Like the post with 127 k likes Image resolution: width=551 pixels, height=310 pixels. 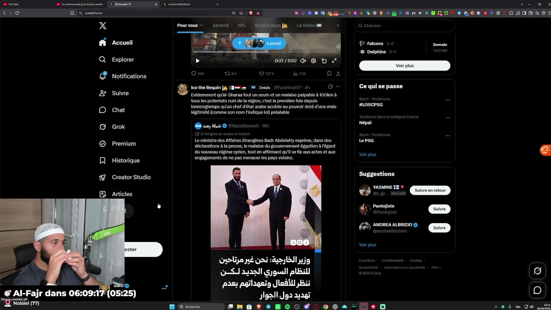[x=266, y=74]
